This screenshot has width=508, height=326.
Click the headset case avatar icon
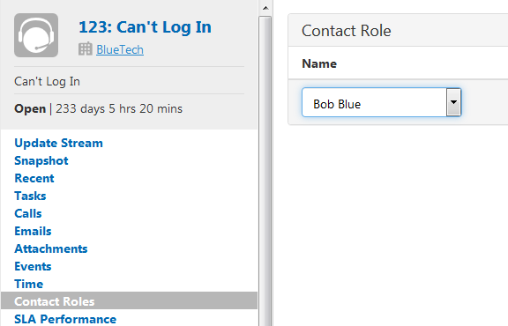click(36, 35)
